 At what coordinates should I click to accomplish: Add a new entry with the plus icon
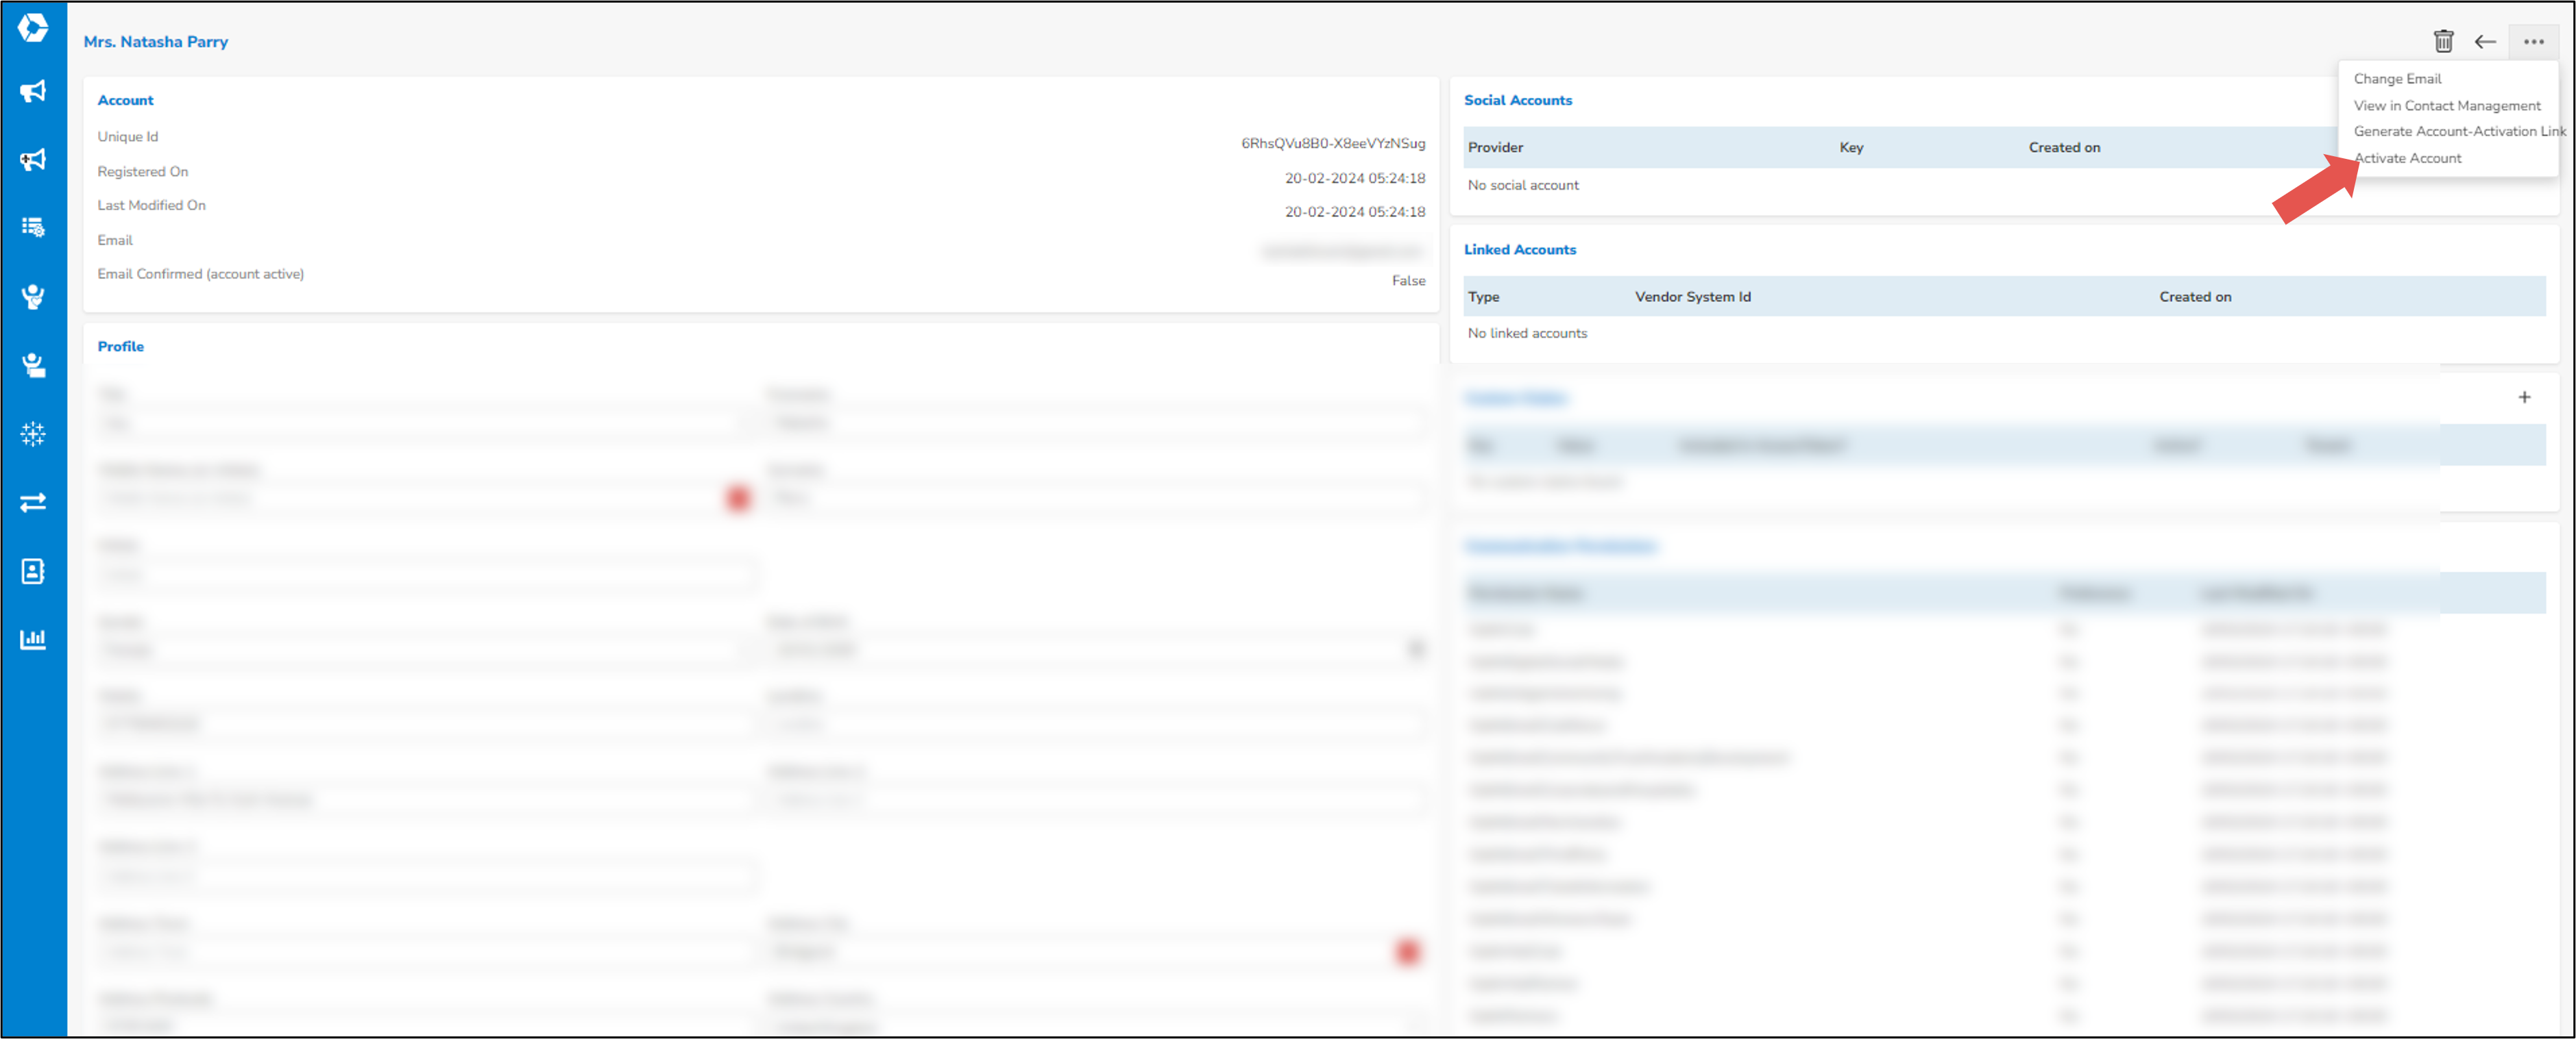tap(2524, 398)
